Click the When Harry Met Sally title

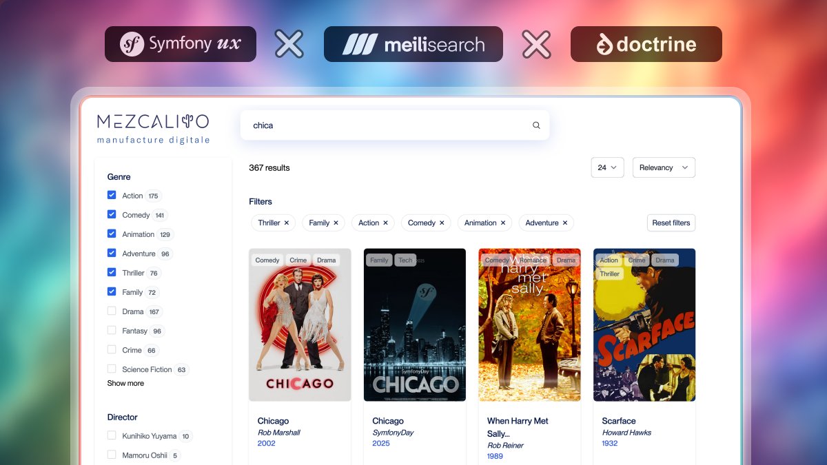[x=518, y=427]
